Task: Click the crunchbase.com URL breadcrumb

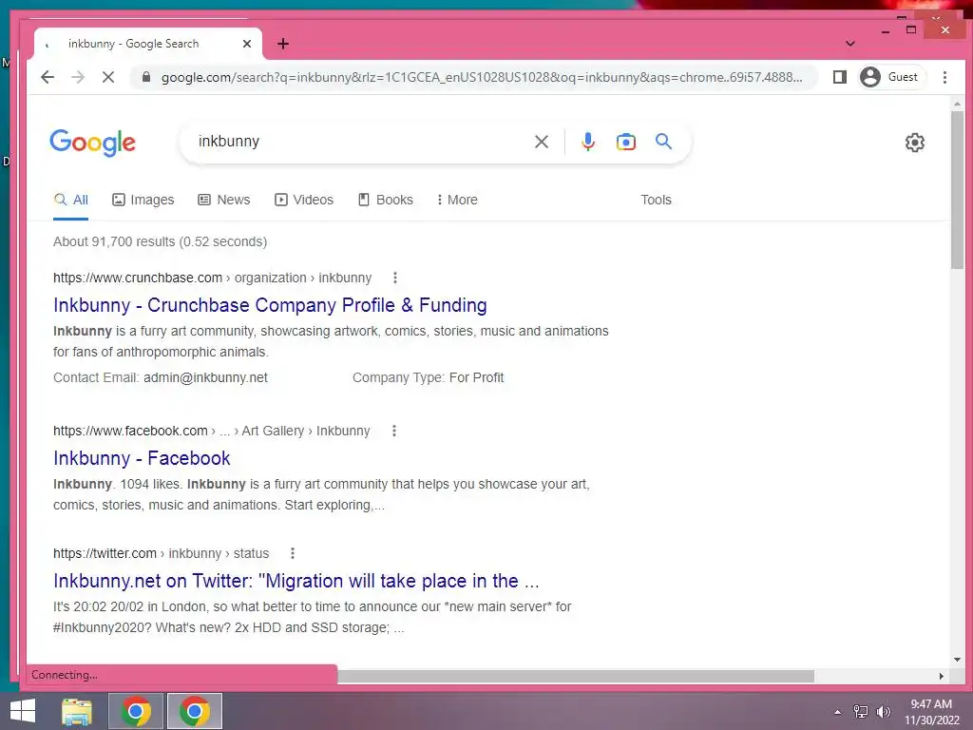Action: (x=212, y=278)
